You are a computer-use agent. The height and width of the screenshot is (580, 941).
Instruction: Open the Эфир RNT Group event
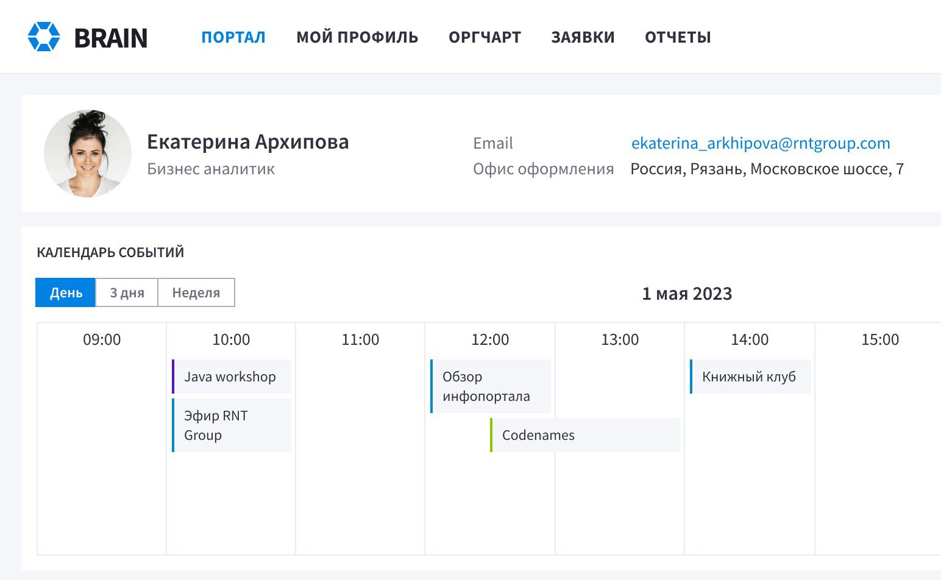[232, 425]
